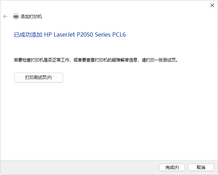
Task: Cancel the wizard with 取消
Action: coord(201,167)
